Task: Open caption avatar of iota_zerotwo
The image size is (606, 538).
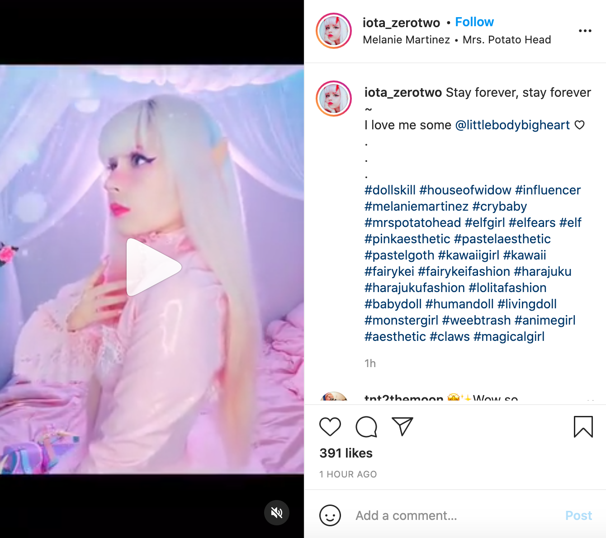Action: [x=334, y=99]
